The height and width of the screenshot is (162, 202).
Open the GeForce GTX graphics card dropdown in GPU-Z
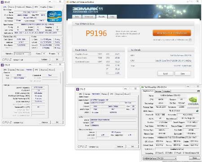coord(160,158)
